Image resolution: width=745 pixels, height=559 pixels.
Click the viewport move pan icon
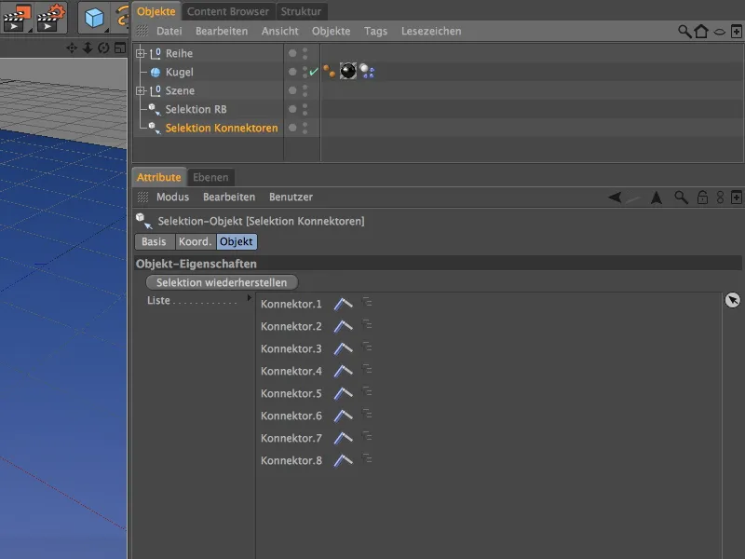point(72,48)
